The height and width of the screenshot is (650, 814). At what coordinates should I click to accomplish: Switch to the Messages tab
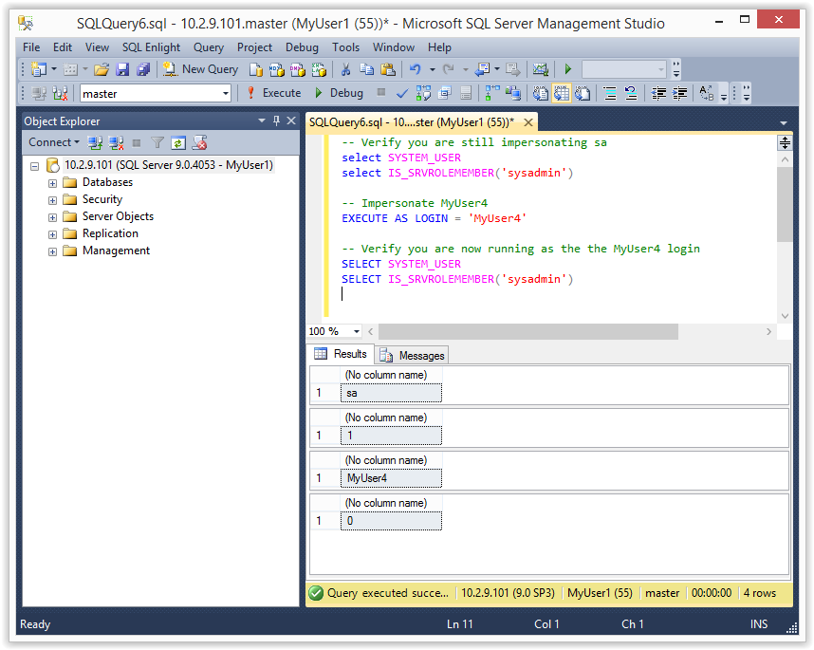click(x=412, y=356)
